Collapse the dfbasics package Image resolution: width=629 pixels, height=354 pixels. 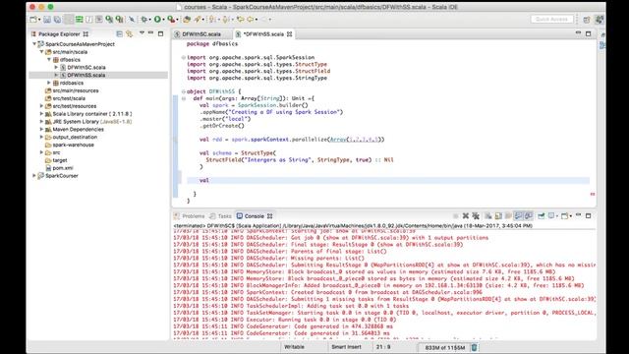[x=49, y=59]
